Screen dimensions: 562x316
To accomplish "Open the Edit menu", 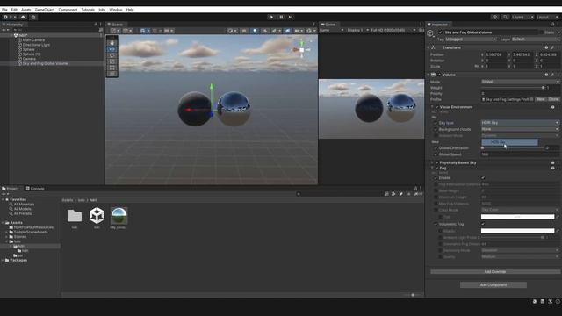I will 14,10.
